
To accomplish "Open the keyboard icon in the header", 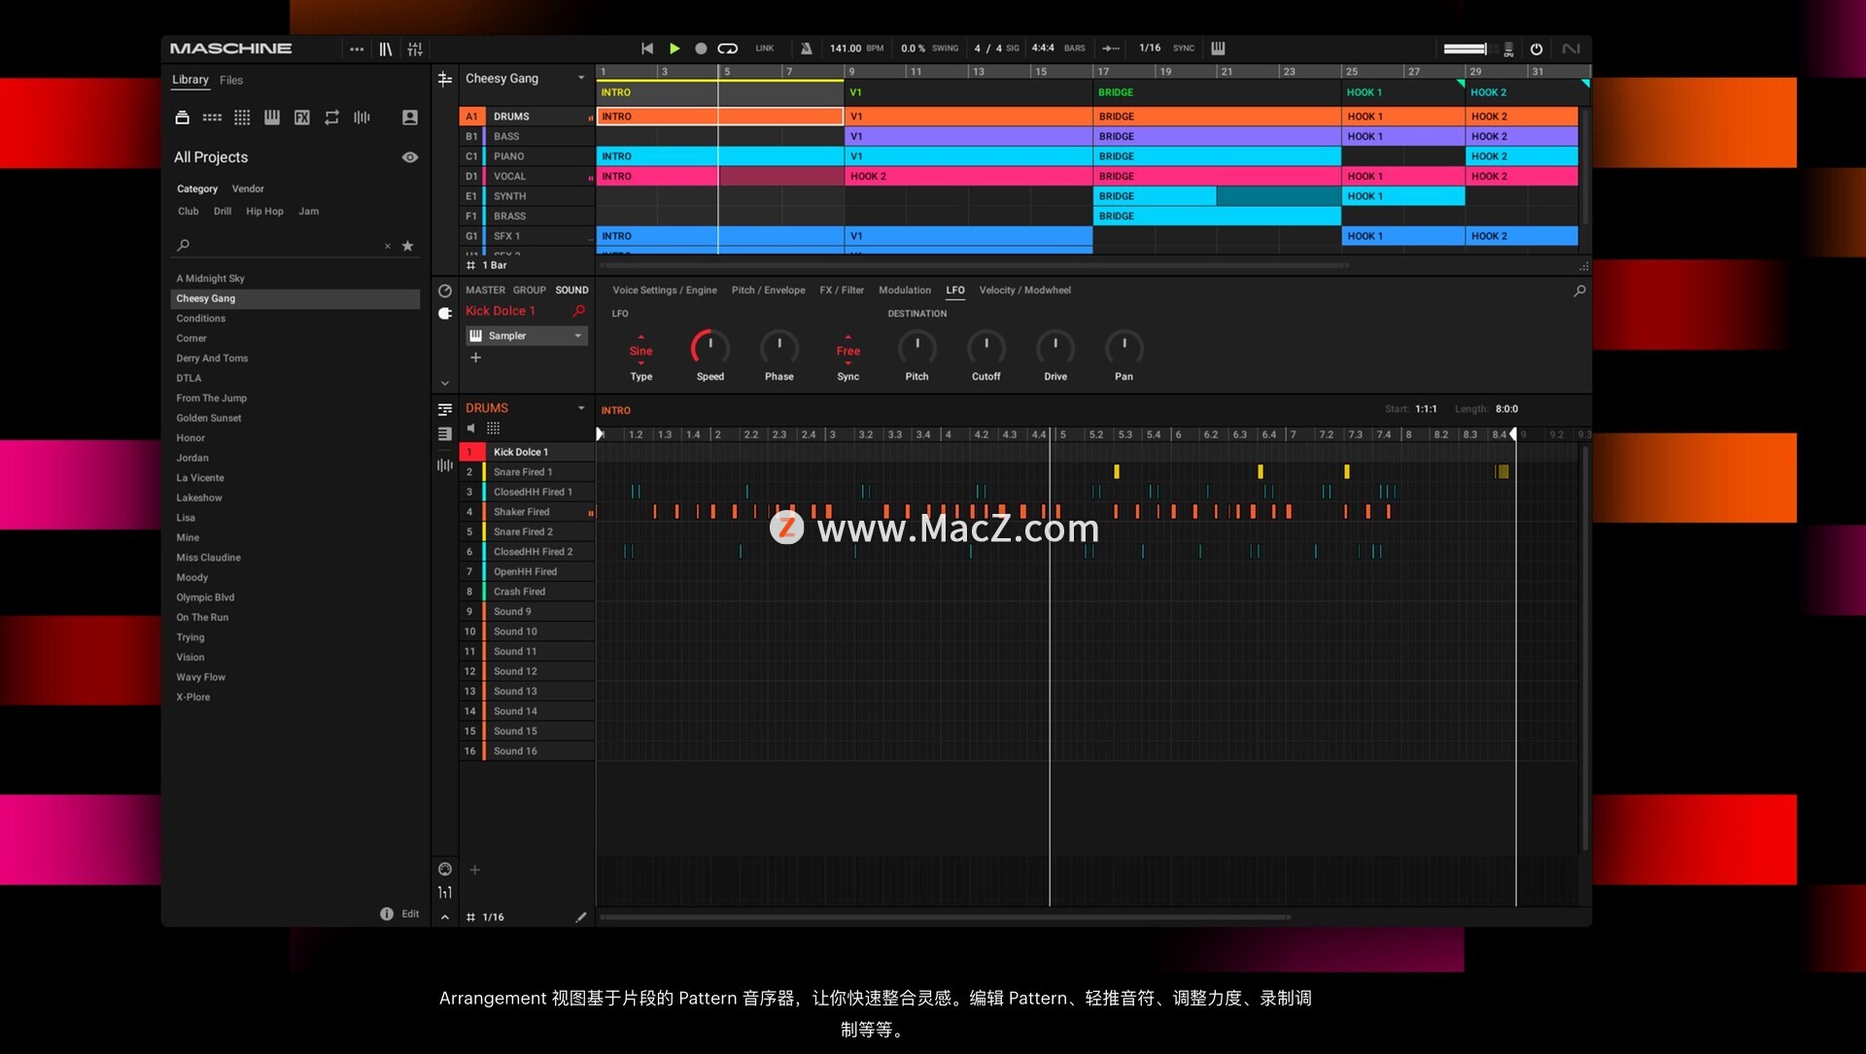I will pos(1218,49).
